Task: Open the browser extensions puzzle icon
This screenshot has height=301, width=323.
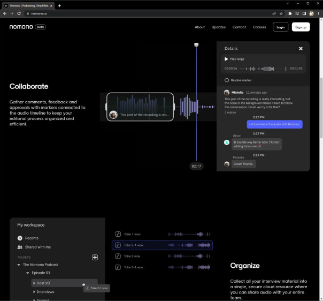Action: (290, 13)
